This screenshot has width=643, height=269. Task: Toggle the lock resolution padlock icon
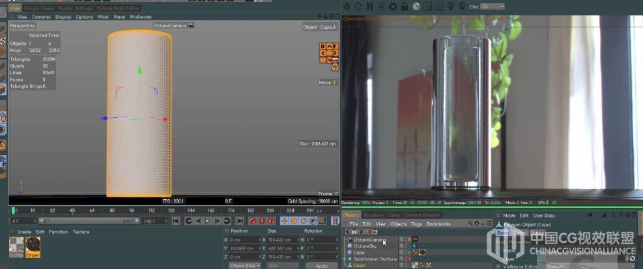coord(405,7)
